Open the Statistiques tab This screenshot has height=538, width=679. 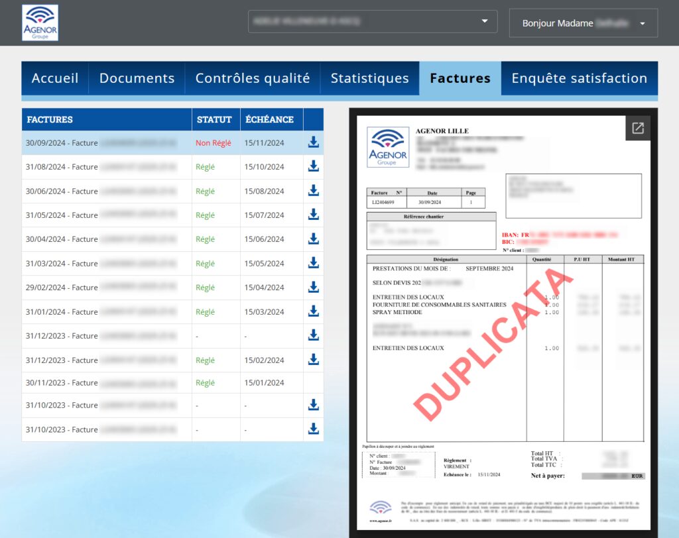(x=370, y=78)
